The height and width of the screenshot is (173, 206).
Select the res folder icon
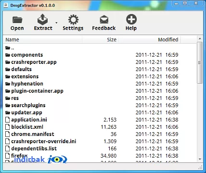click(x=8, y=98)
